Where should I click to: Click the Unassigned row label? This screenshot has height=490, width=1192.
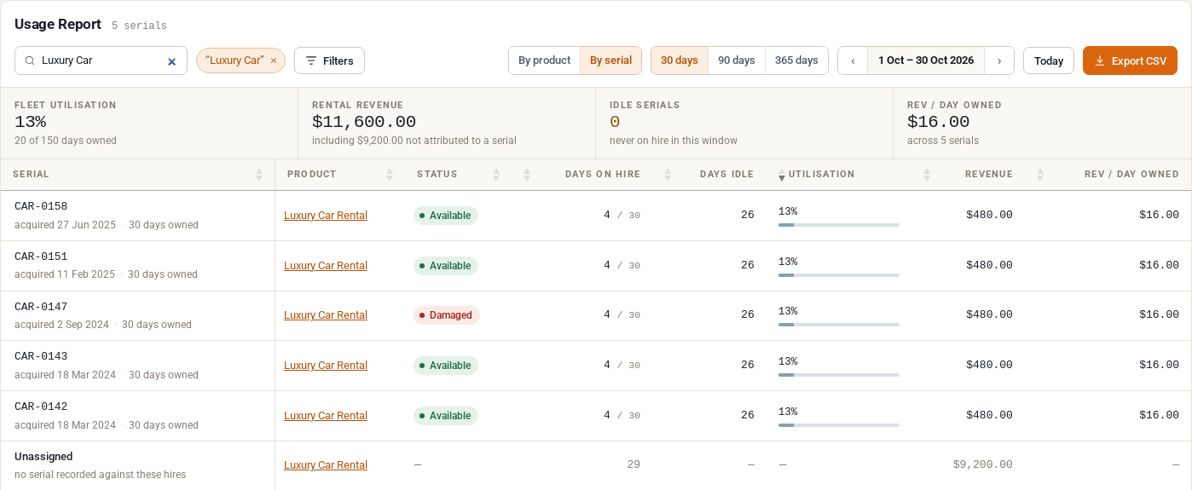43,457
